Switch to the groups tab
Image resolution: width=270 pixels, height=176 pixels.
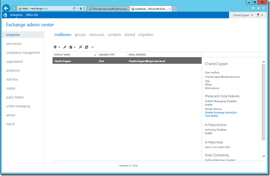80,35
